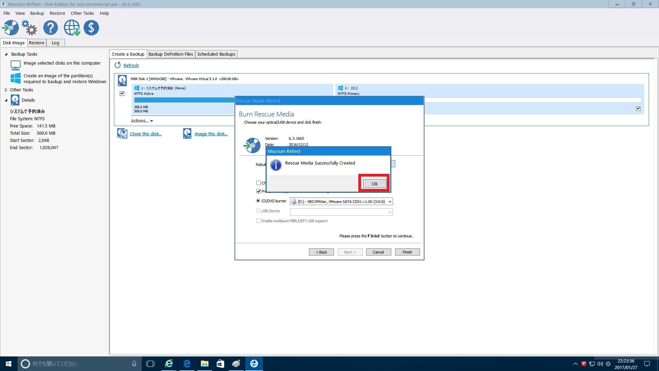Click the Macrium Reflect taskbar icon
The image size is (659, 371).
254,363
